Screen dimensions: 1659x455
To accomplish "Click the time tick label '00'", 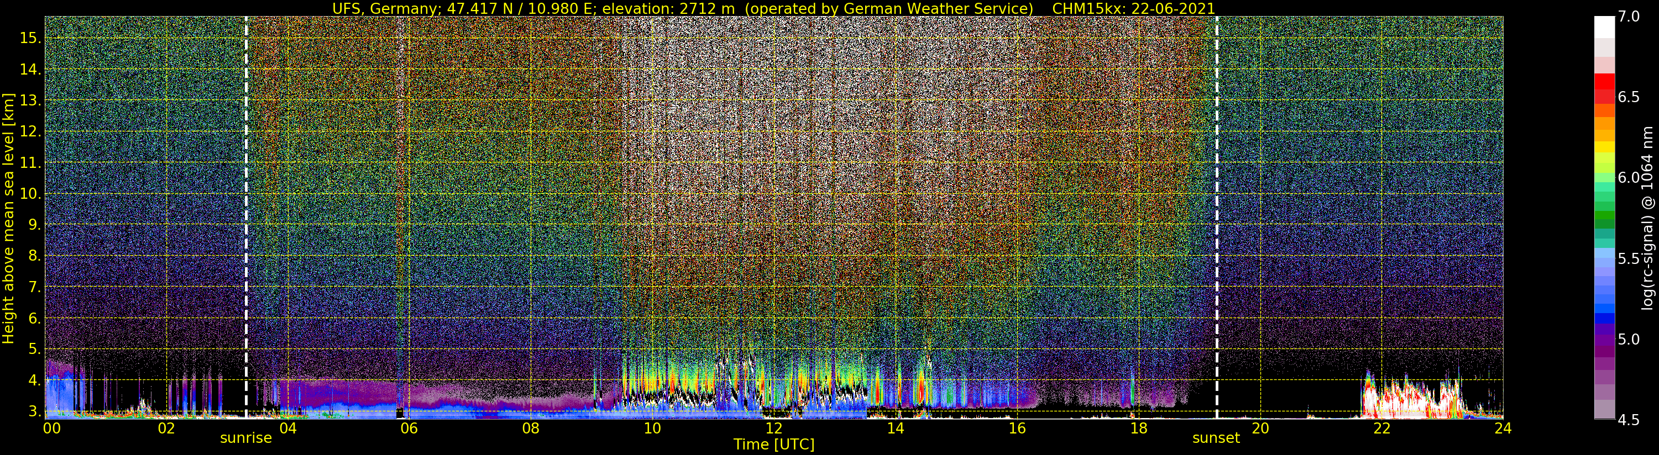I will coord(51,428).
